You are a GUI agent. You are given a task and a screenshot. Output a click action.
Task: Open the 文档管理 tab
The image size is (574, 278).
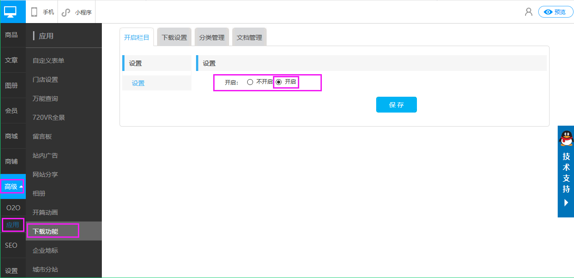(249, 37)
